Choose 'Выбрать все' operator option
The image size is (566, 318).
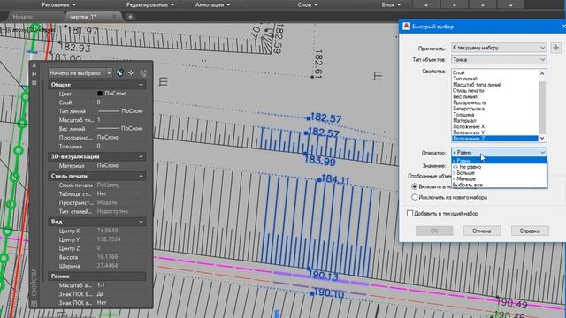(x=499, y=185)
